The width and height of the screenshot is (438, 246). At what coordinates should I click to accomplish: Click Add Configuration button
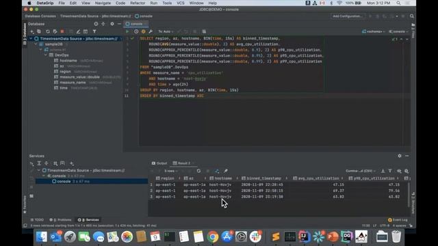348,16
